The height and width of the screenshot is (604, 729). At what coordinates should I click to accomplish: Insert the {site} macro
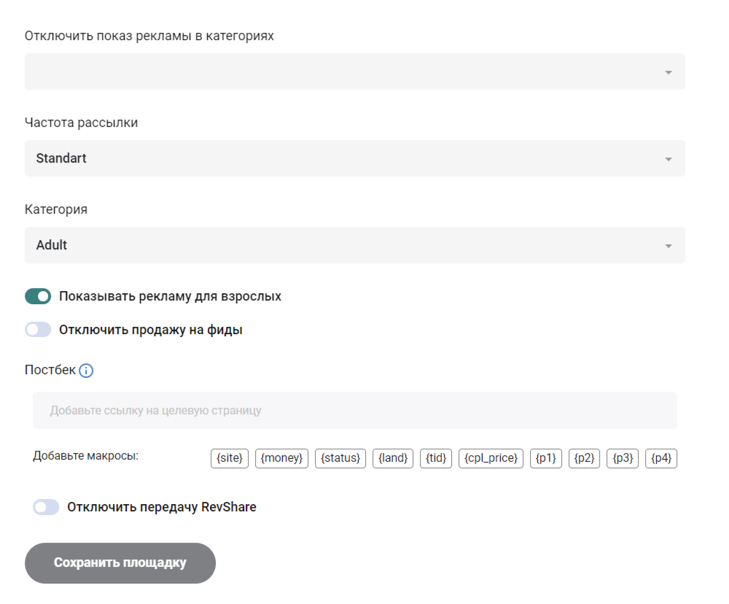pos(230,458)
